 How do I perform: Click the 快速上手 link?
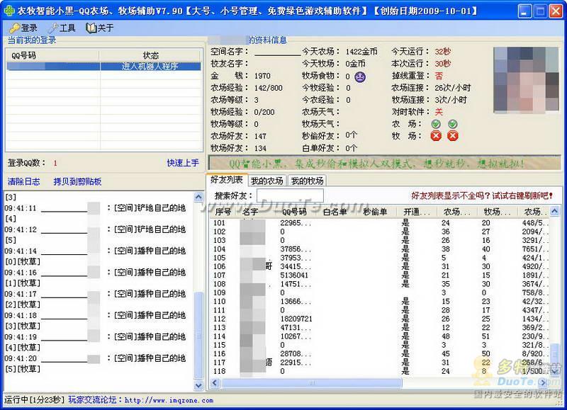pos(183,163)
